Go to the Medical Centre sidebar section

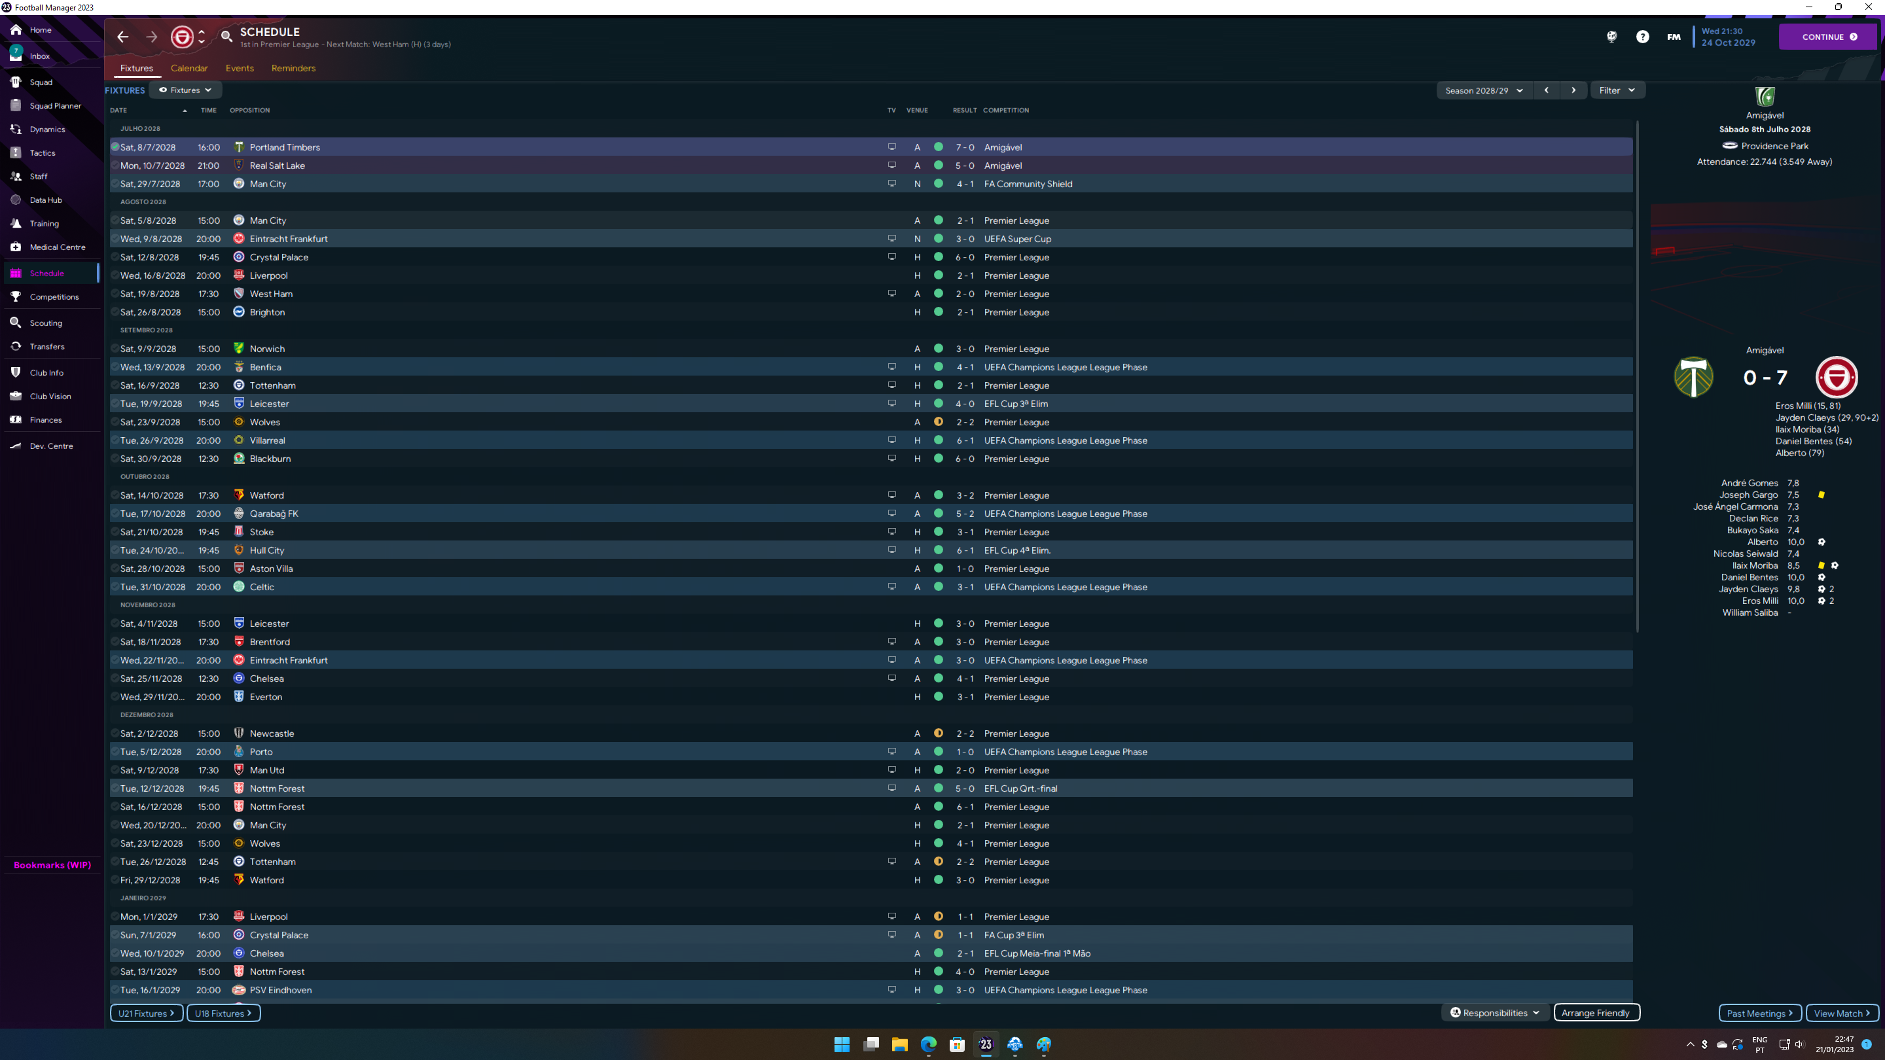[57, 247]
